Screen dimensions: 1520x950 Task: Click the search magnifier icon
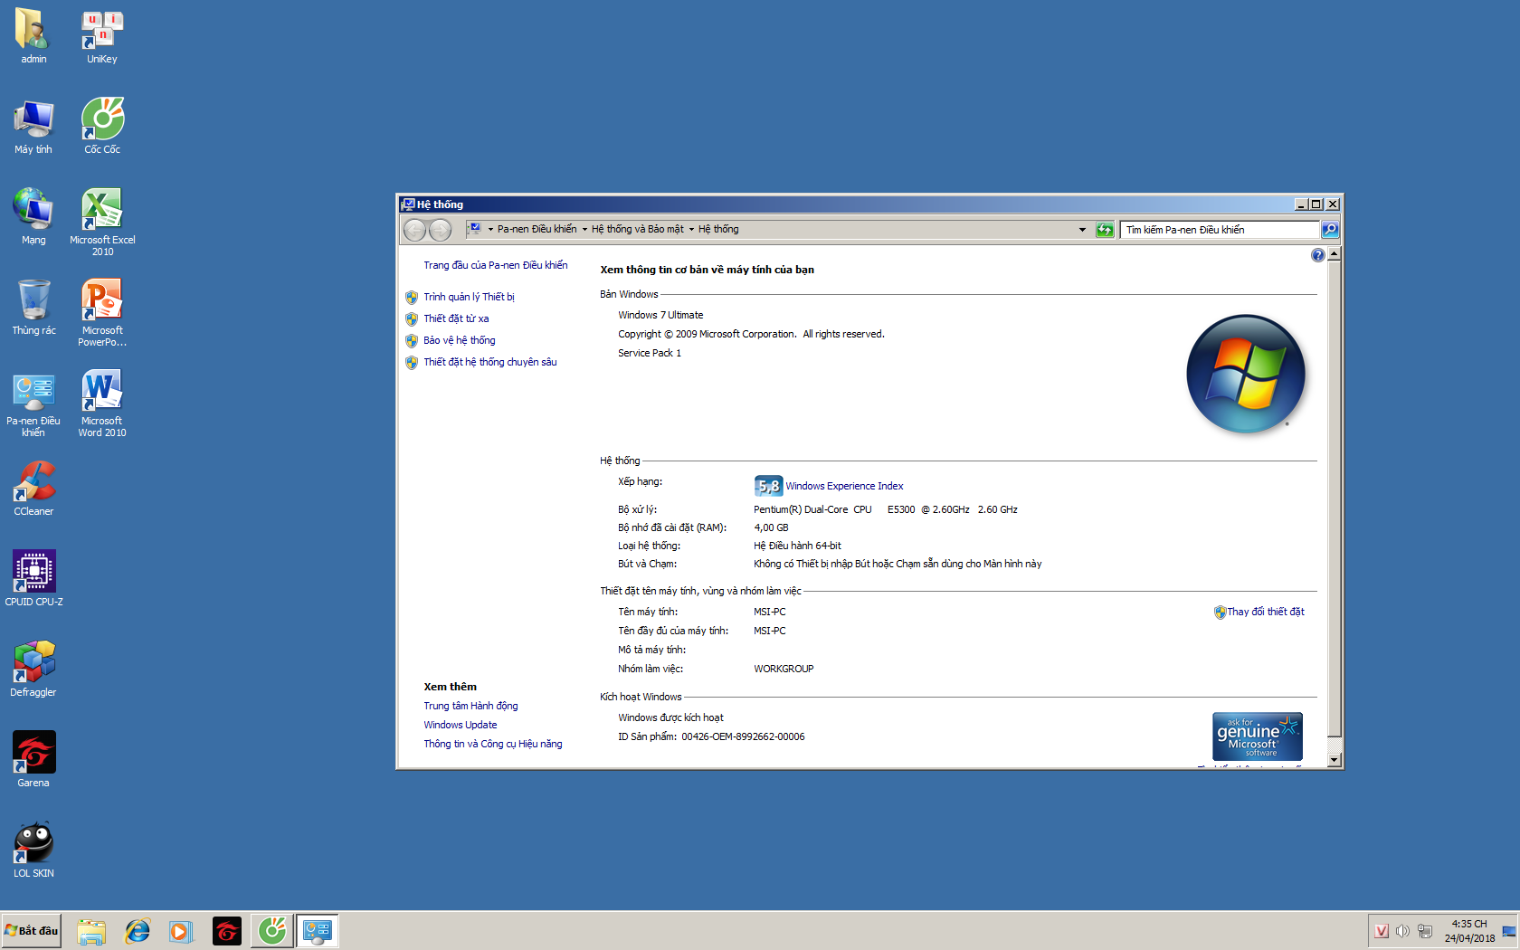(1329, 230)
